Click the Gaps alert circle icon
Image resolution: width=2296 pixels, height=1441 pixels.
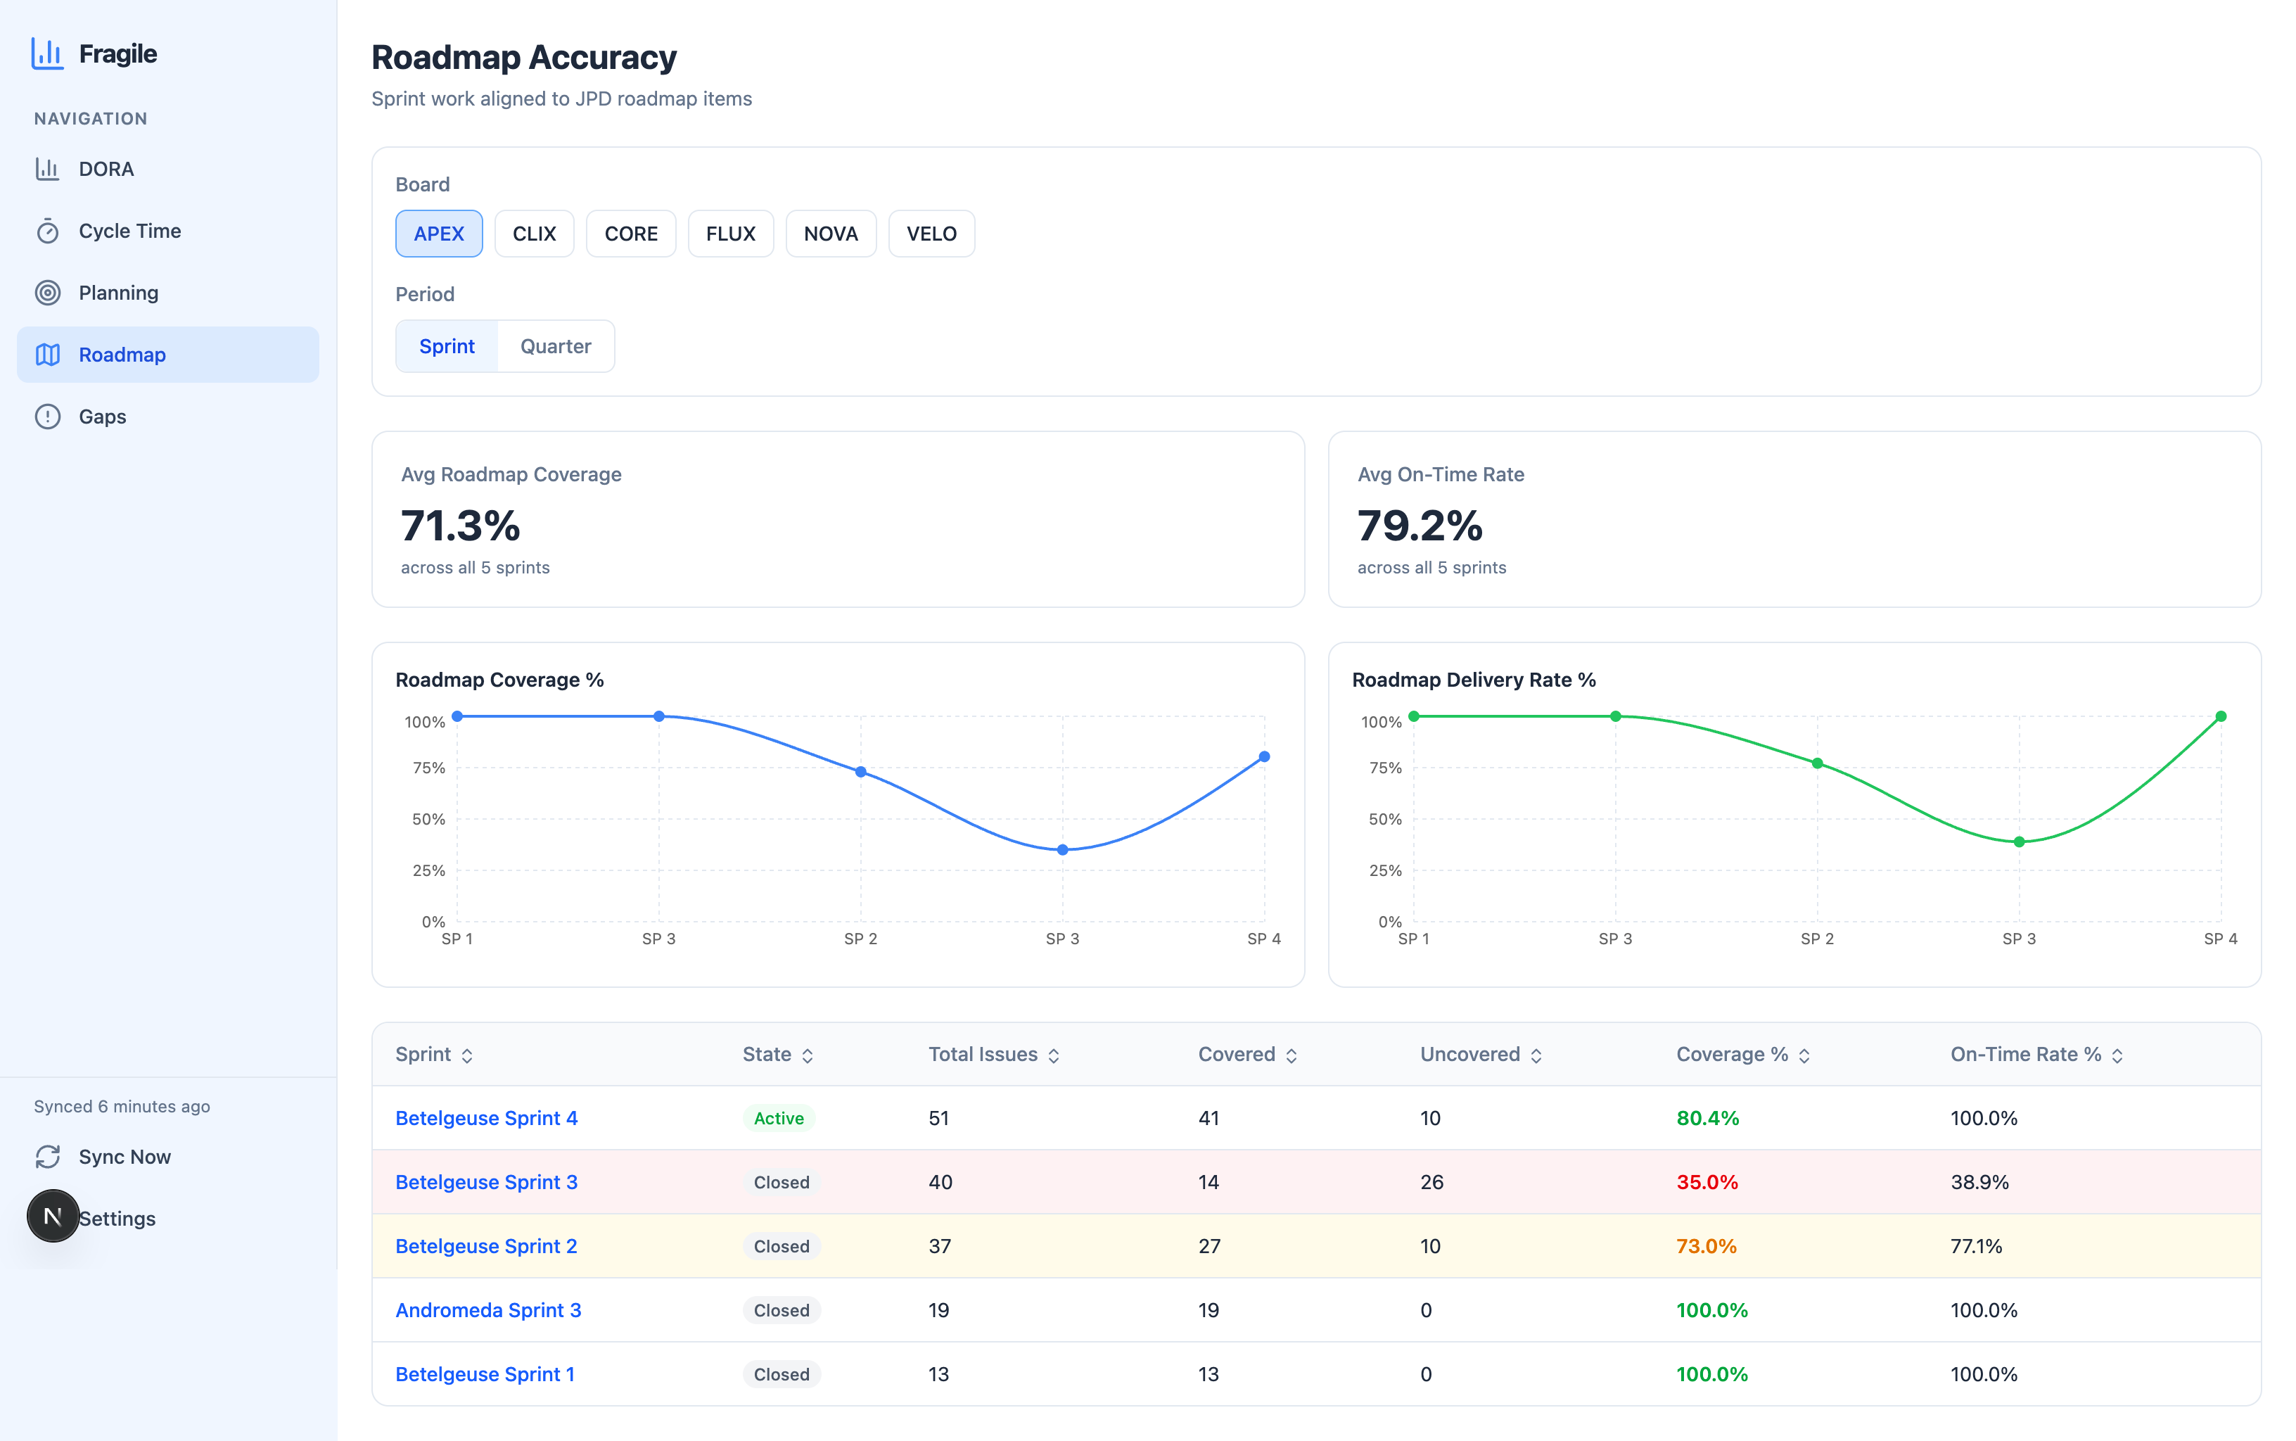point(48,417)
